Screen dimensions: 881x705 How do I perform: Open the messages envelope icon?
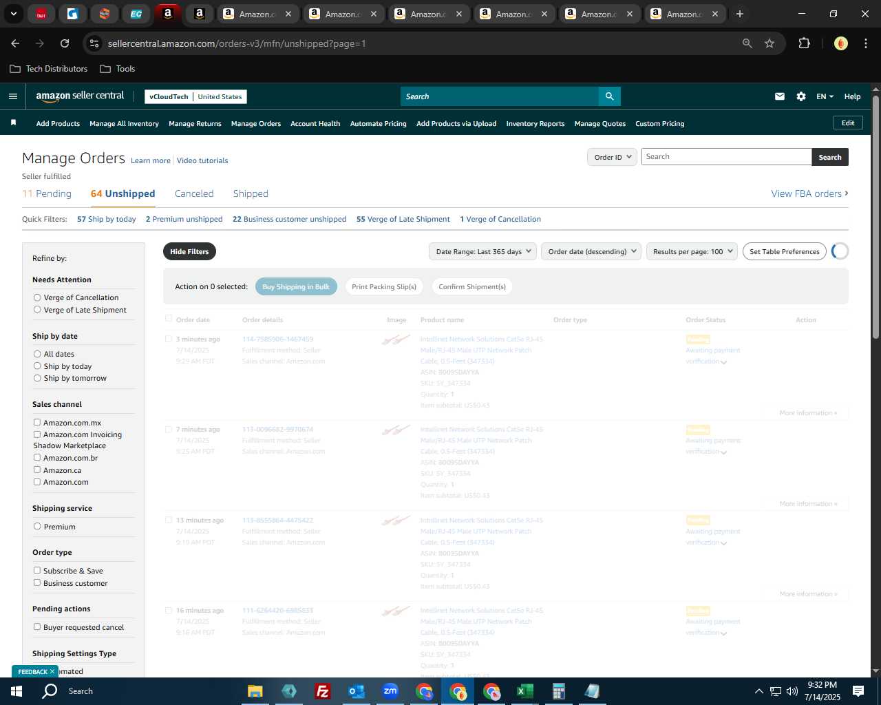(x=780, y=96)
